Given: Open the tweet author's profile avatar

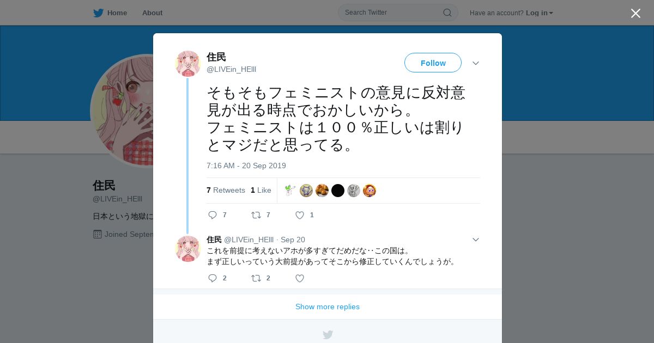Looking at the screenshot, I should tap(188, 64).
